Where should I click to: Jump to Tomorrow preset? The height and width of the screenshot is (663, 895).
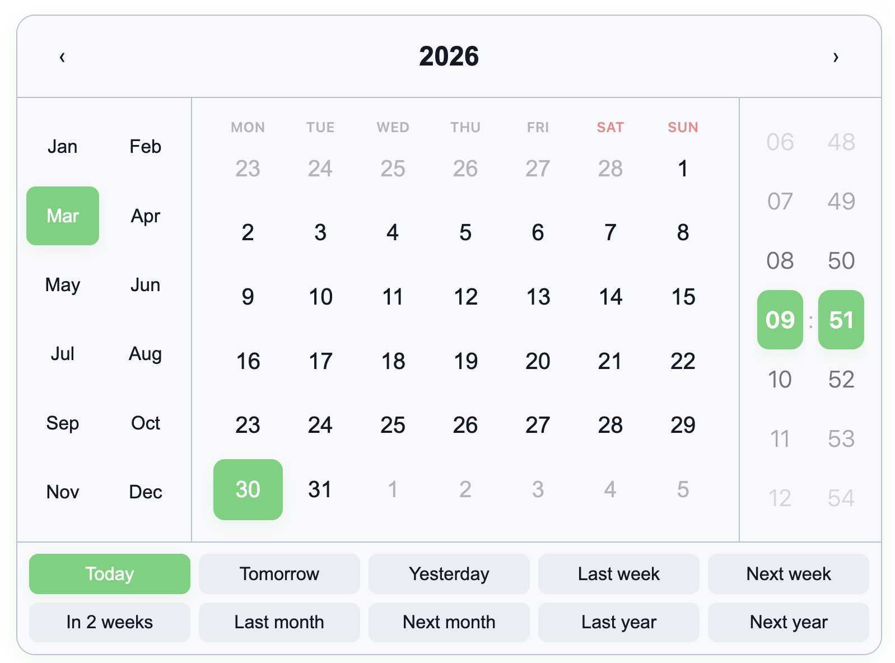(279, 574)
